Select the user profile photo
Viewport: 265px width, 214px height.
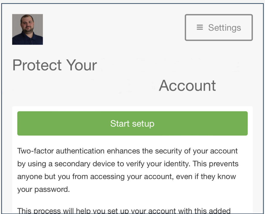(27, 29)
